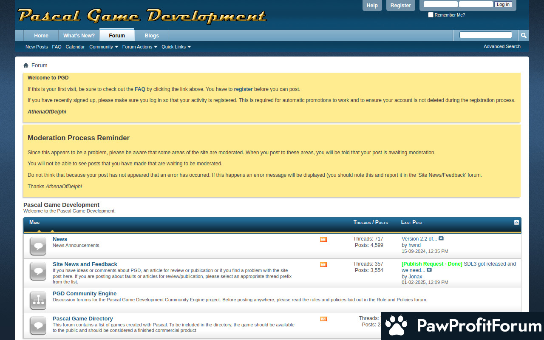This screenshot has height=340, width=544.
Task: Click Posts: 3,554 count text
Action: (x=369, y=270)
